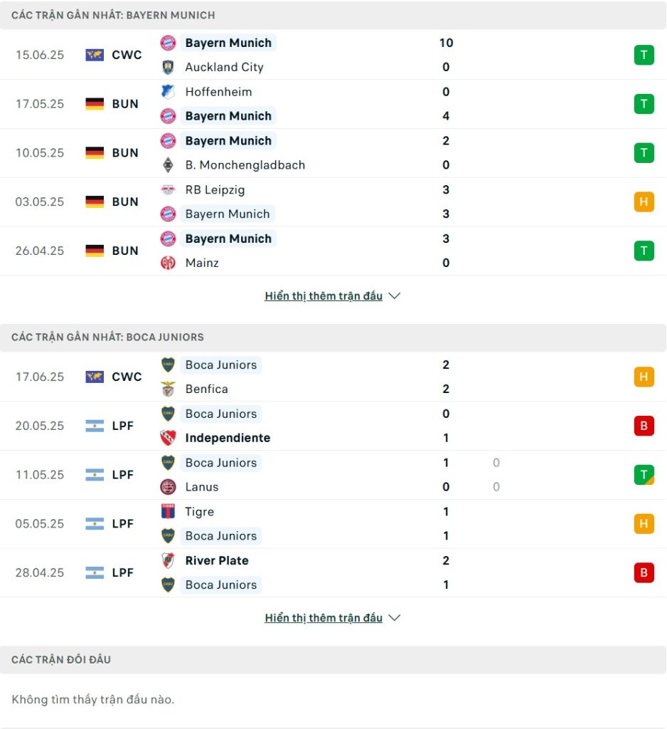Click the River Plate crest
The height and width of the screenshot is (729, 667).
(x=168, y=561)
